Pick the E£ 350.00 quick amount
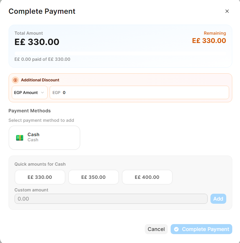This screenshot has width=240, height=243. point(93,177)
